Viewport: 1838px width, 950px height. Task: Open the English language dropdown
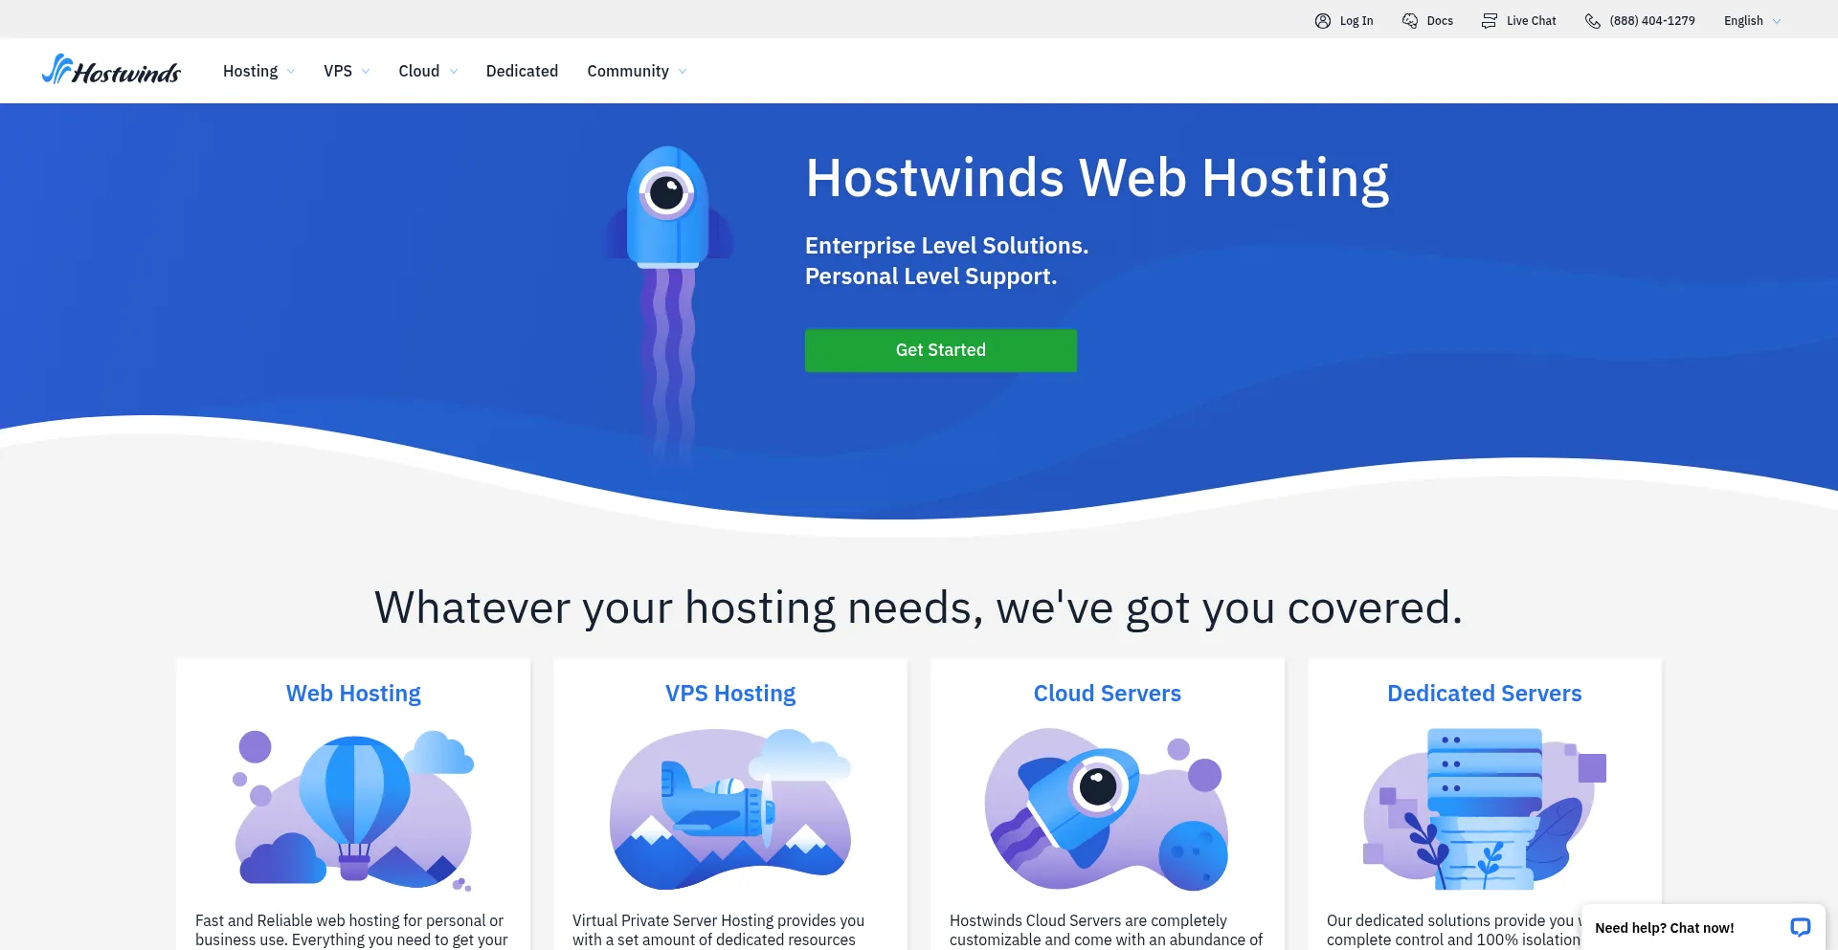(x=1752, y=21)
